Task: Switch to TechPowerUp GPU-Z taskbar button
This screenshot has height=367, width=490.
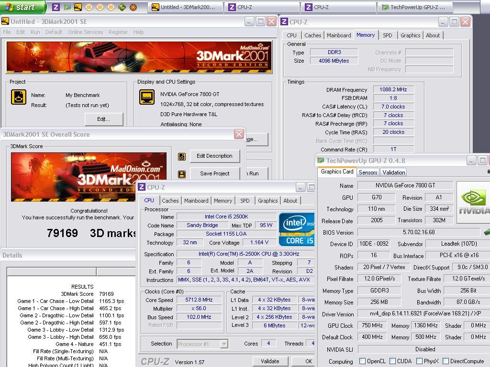Action: [x=415, y=7]
